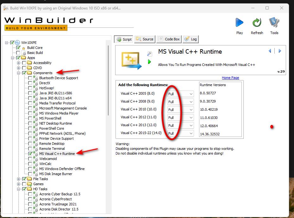The image size is (294, 218).
Task: Click the previous script blue arrow
Action: [x=270, y=51]
